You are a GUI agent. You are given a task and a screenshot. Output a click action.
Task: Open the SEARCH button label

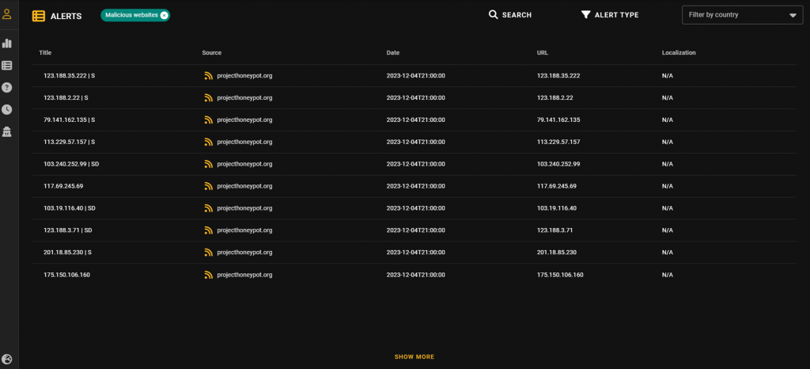click(x=517, y=15)
